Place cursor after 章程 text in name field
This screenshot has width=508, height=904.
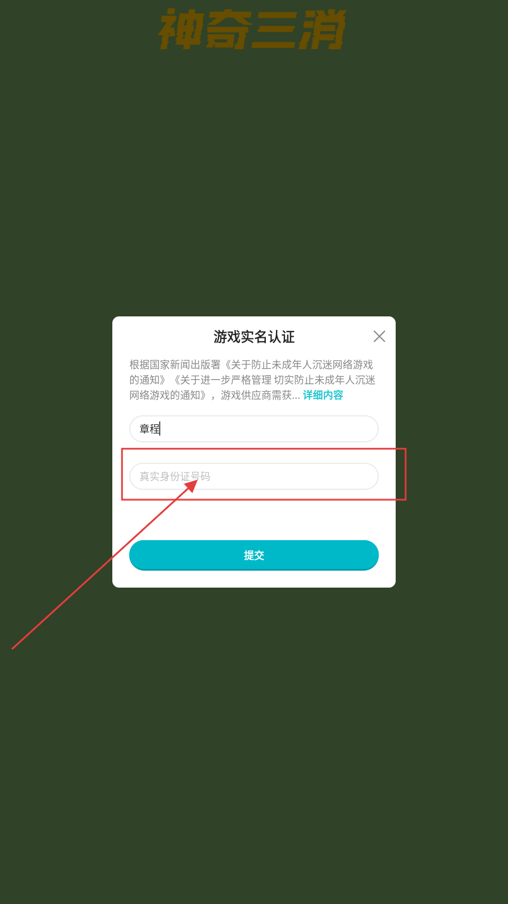pos(161,429)
